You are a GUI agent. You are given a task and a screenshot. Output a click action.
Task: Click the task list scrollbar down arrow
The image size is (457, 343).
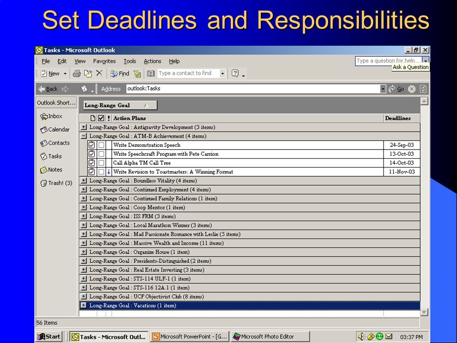(424, 312)
